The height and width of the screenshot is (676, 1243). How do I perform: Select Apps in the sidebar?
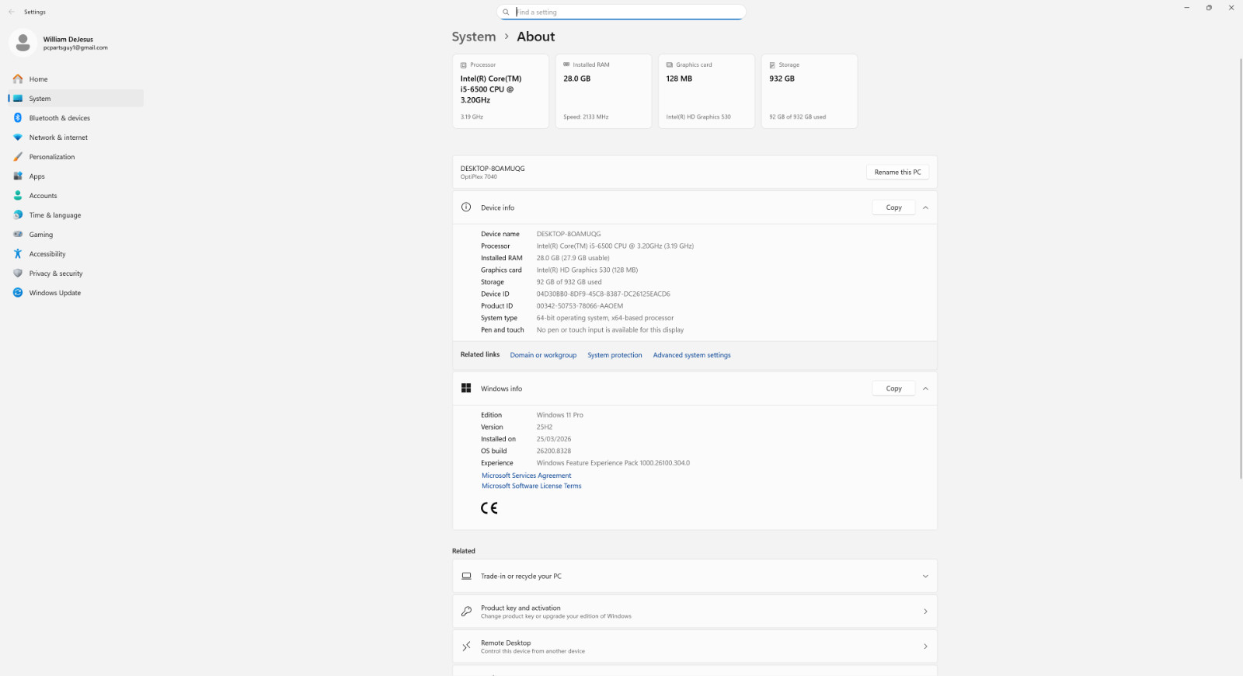pos(76,176)
